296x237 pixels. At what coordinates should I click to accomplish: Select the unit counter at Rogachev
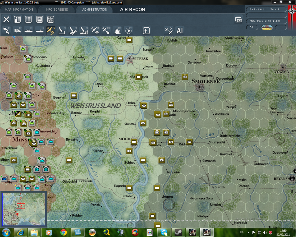tap(129, 188)
